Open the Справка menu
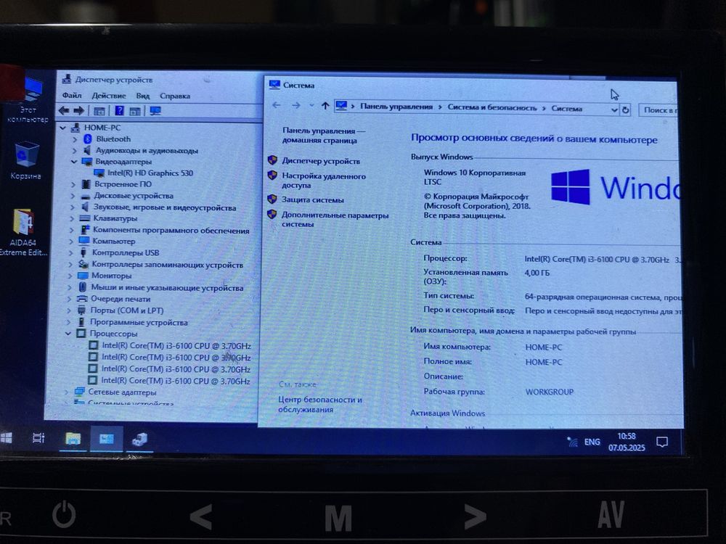 tap(175, 96)
